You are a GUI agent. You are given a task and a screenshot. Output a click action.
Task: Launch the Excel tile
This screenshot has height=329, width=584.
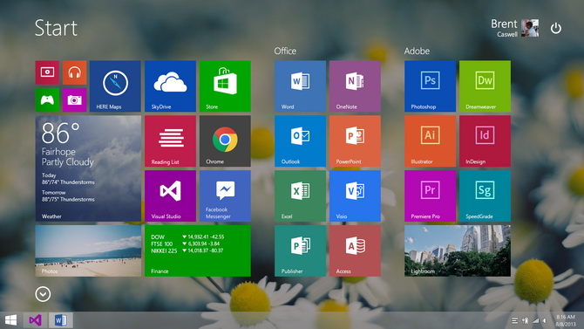(x=300, y=195)
